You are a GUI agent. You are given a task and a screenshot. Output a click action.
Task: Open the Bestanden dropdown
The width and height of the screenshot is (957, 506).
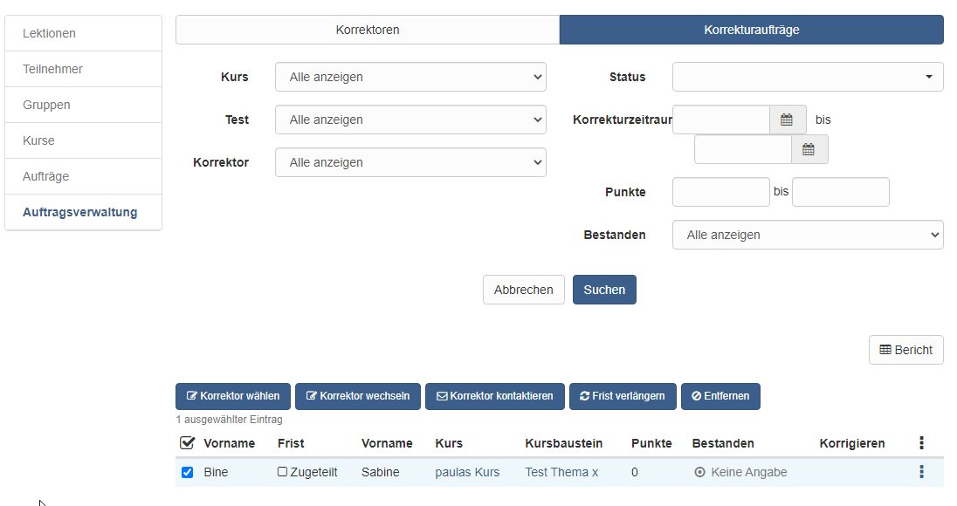pos(807,235)
